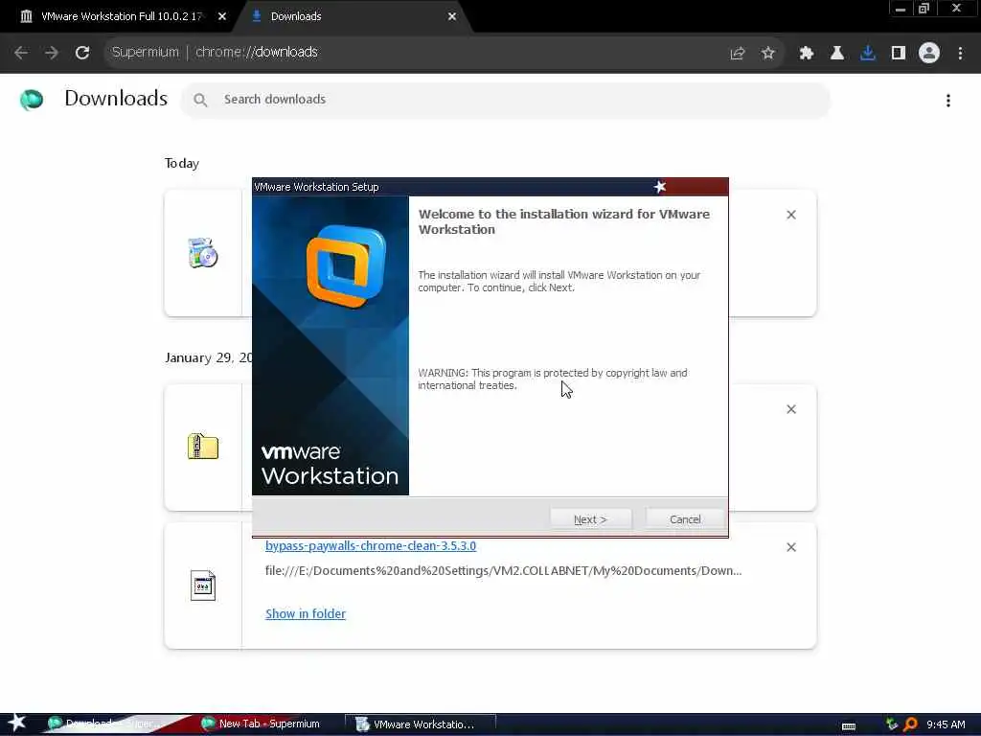Click the share page icon in address bar
This screenshot has width=981, height=736.
(738, 54)
